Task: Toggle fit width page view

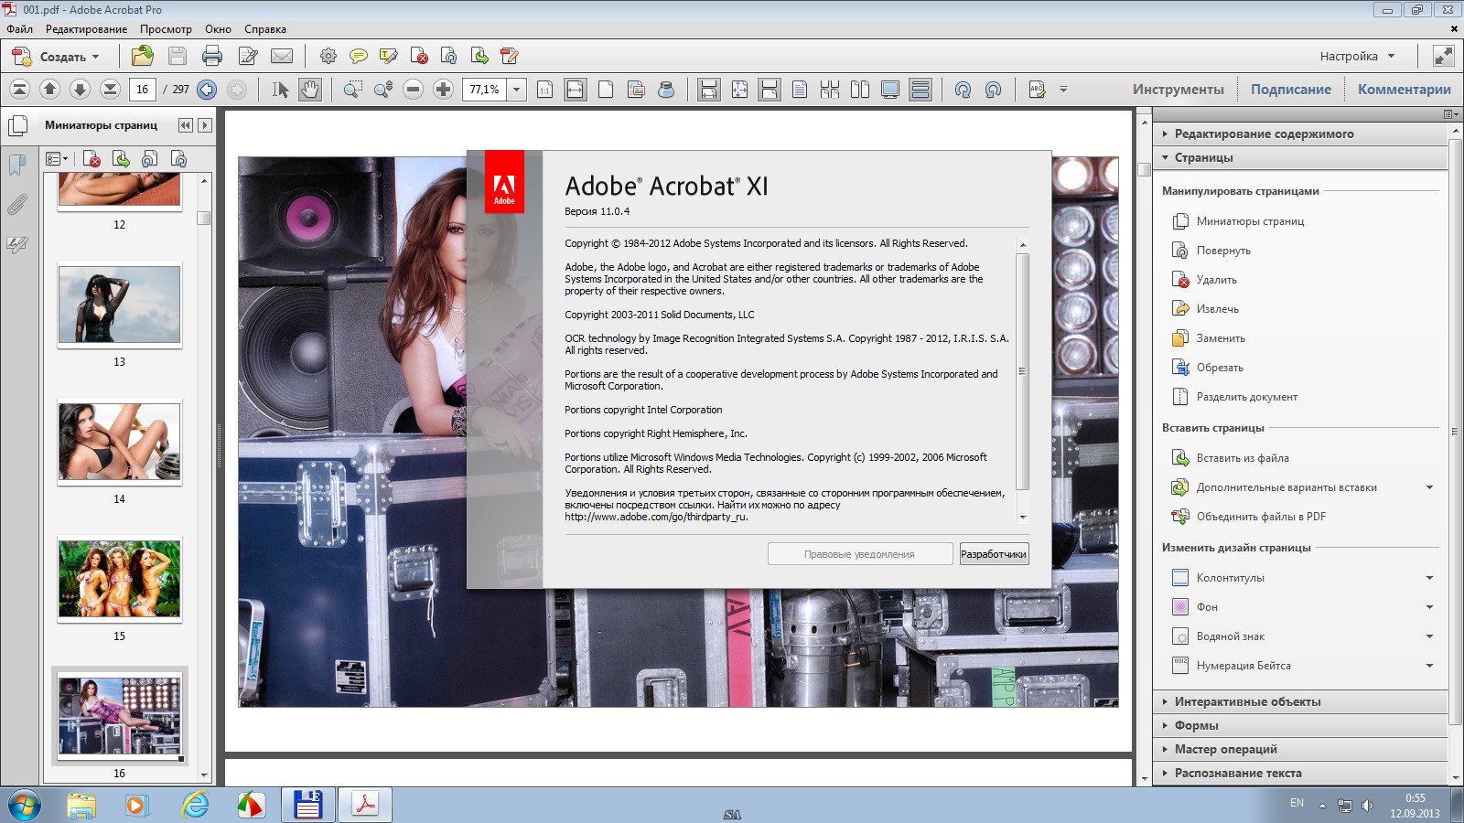Action: tap(575, 89)
